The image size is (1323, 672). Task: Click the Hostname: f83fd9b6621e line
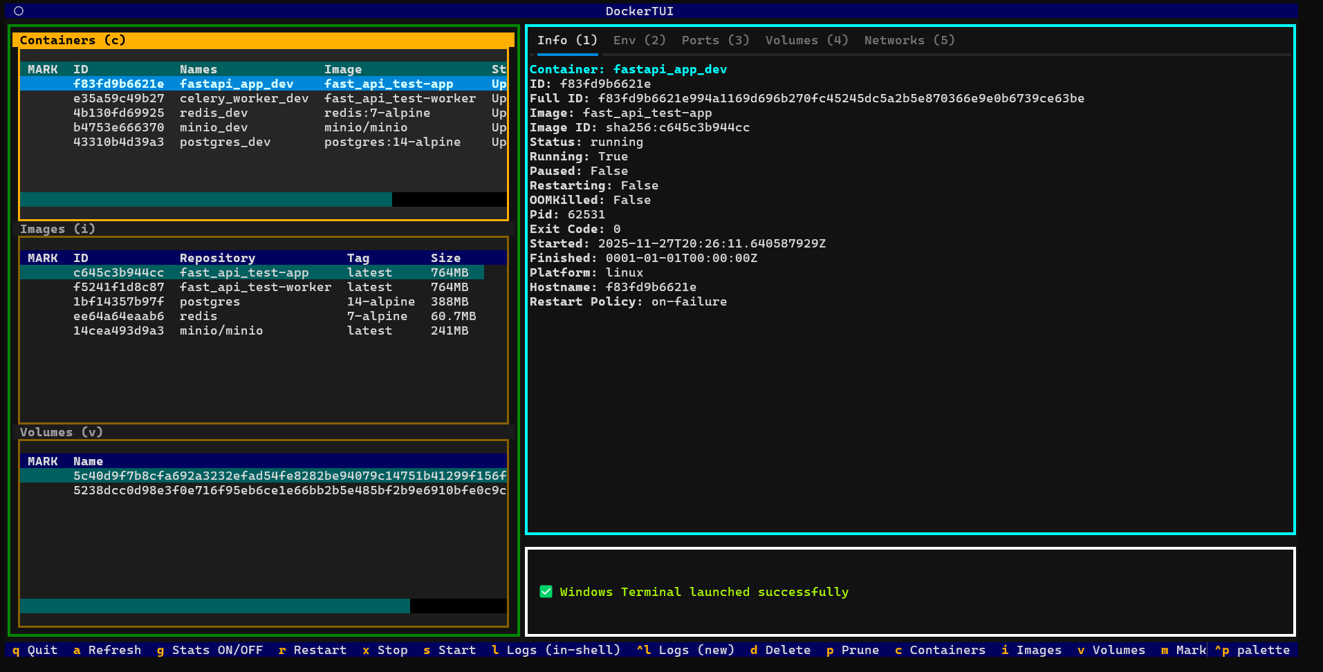(613, 287)
